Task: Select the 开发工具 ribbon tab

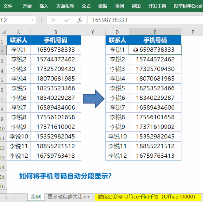Action: [157, 6]
